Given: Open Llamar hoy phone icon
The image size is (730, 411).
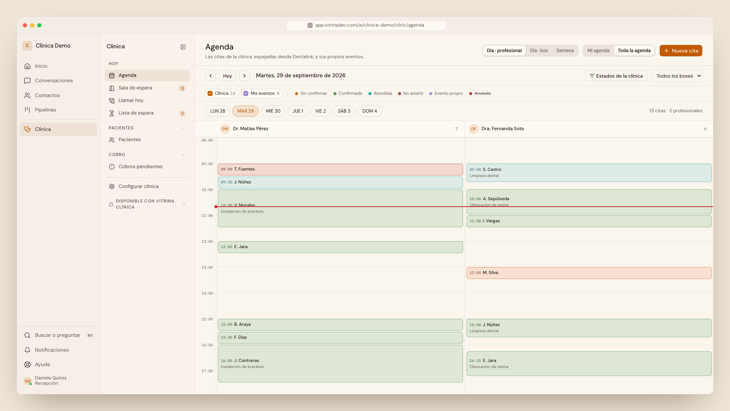Looking at the screenshot, I should point(112,101).
